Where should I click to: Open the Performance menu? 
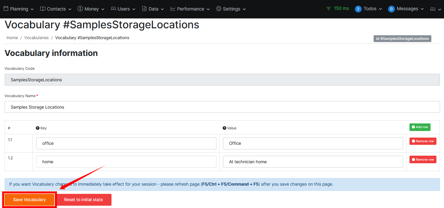point(190,9)
